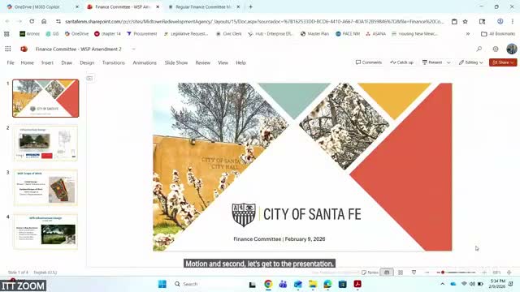Open the bookmarks apps grid icon
This screenshot has width=520, height=292.
pyautogui.click(x=6, y=34)
